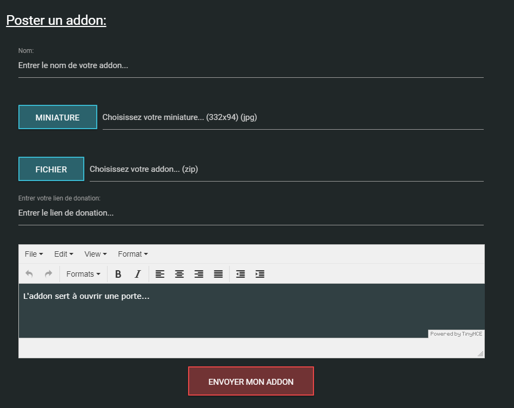Viewport: 514px width, 408px height.
Task: Toggle bold formatting
Action: (x=118, y=273)
